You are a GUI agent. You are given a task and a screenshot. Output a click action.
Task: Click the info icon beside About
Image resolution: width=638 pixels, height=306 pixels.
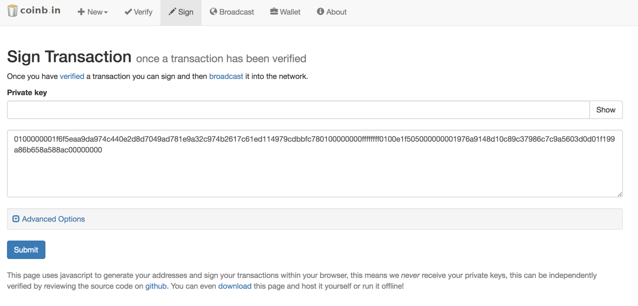(320, 12)
